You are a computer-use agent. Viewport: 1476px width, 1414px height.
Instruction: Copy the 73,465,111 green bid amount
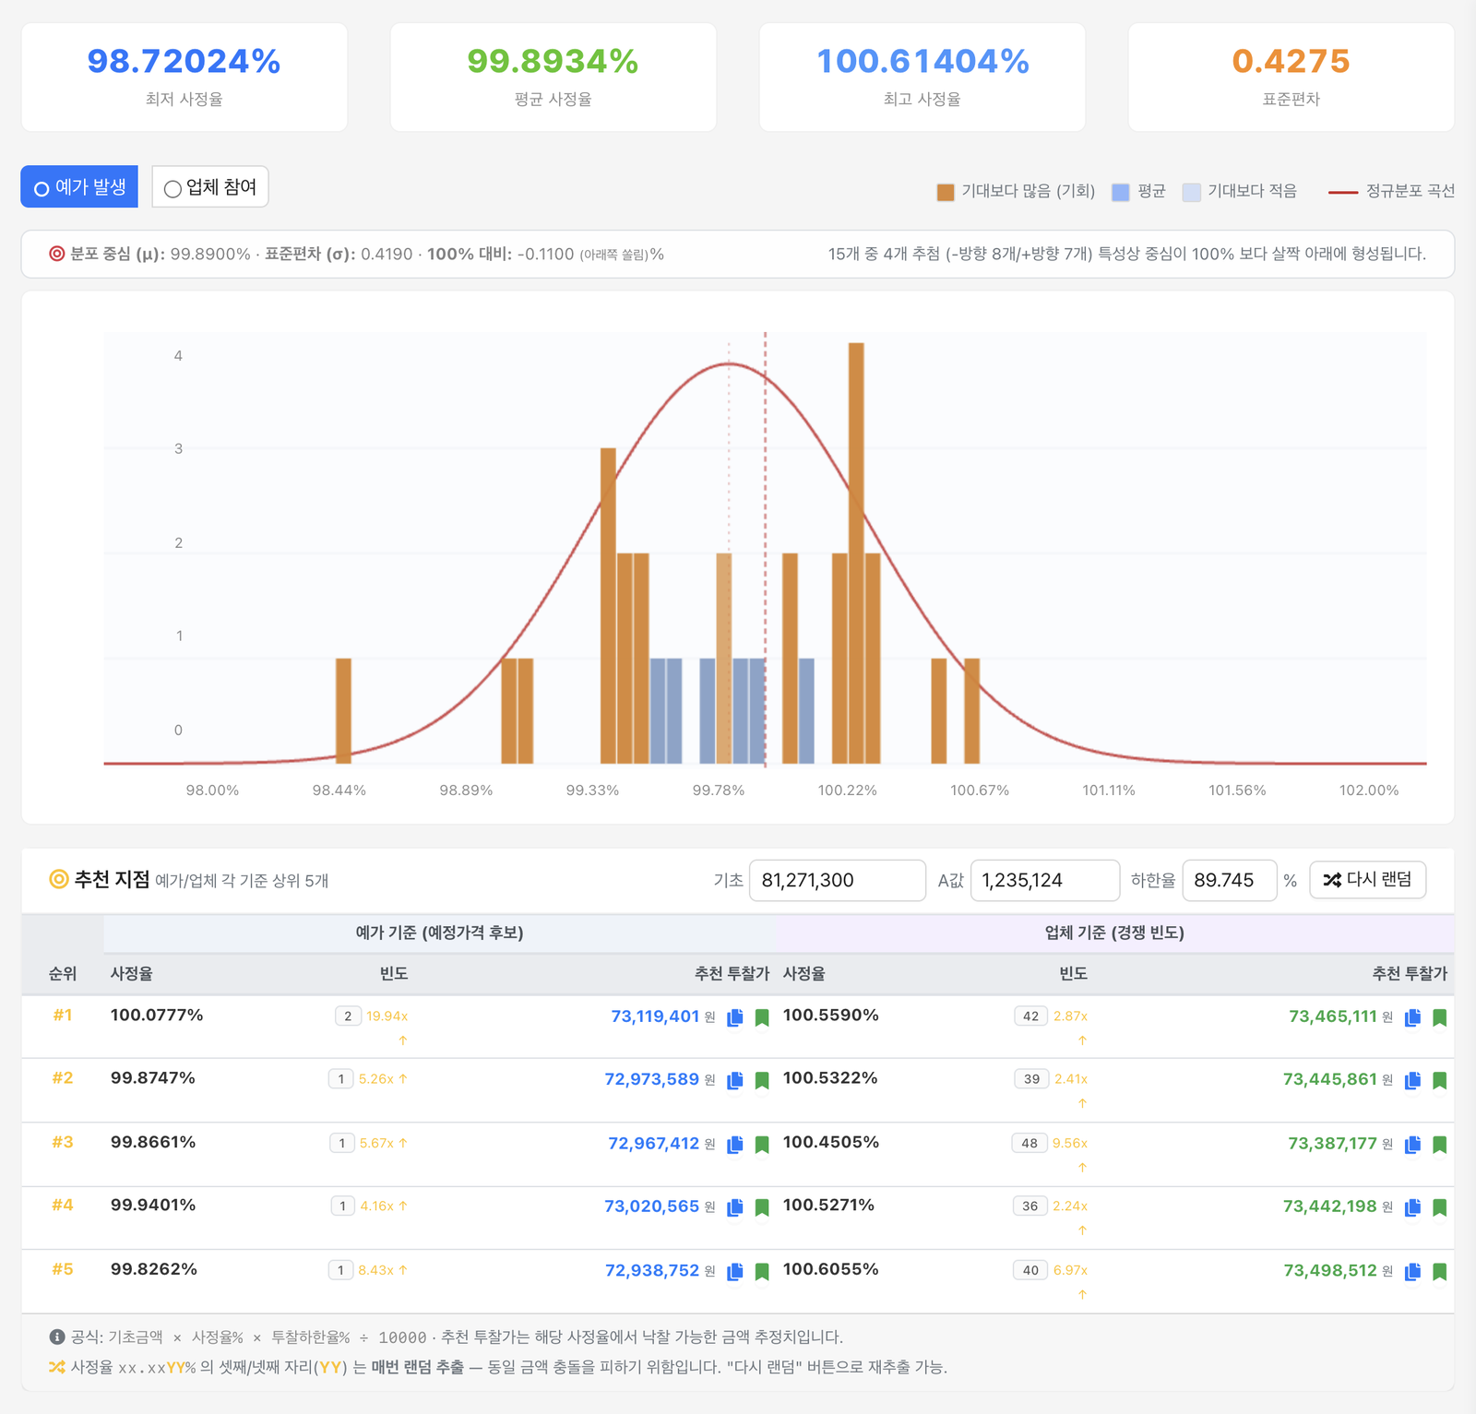1412,1017
